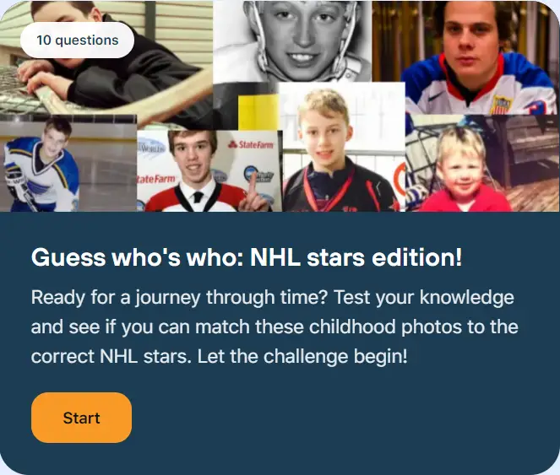Open the photo of blond boy wearing a medal
The height and width of the screenshot is (475, 560).
(x=338, y=152)
